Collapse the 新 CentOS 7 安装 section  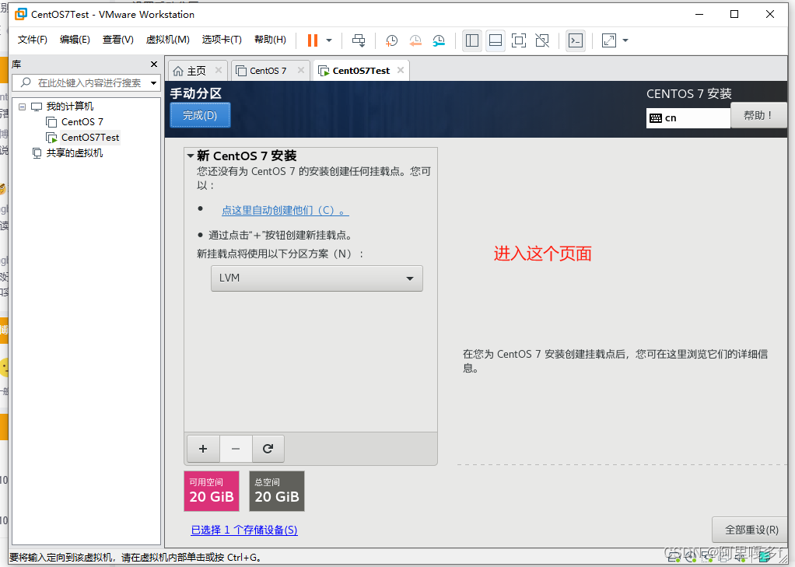[x=191, y=156]
